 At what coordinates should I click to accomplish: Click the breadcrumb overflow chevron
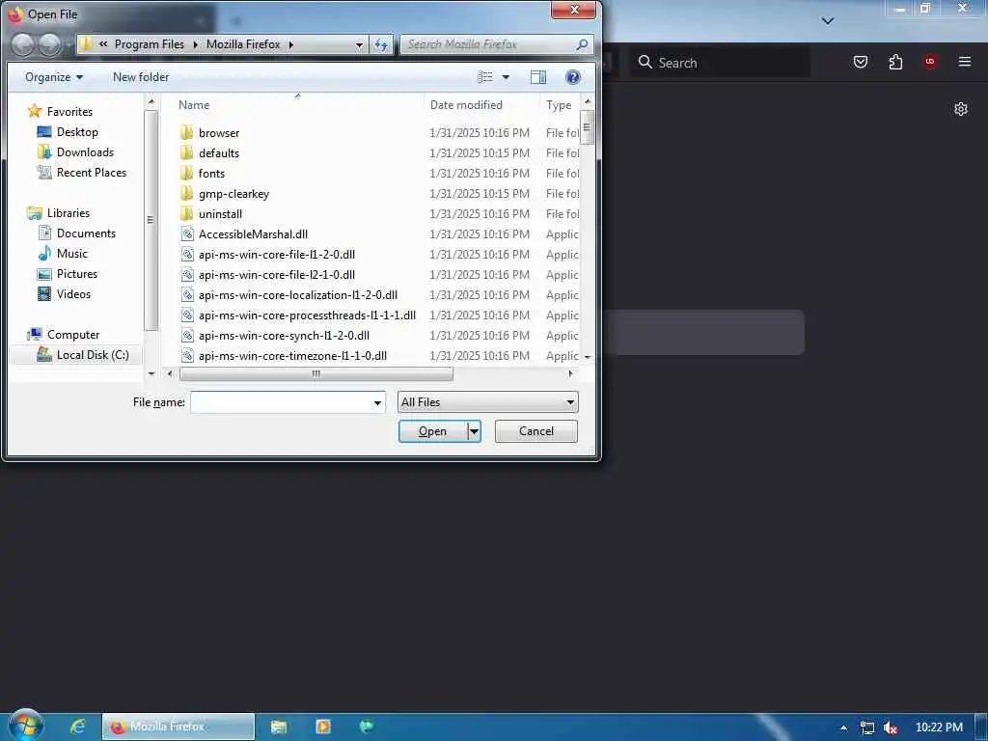[102, 44]
